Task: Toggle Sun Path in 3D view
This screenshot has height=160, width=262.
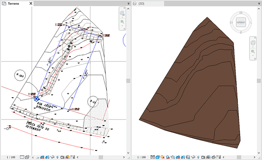Action: (x=162, y=157)
